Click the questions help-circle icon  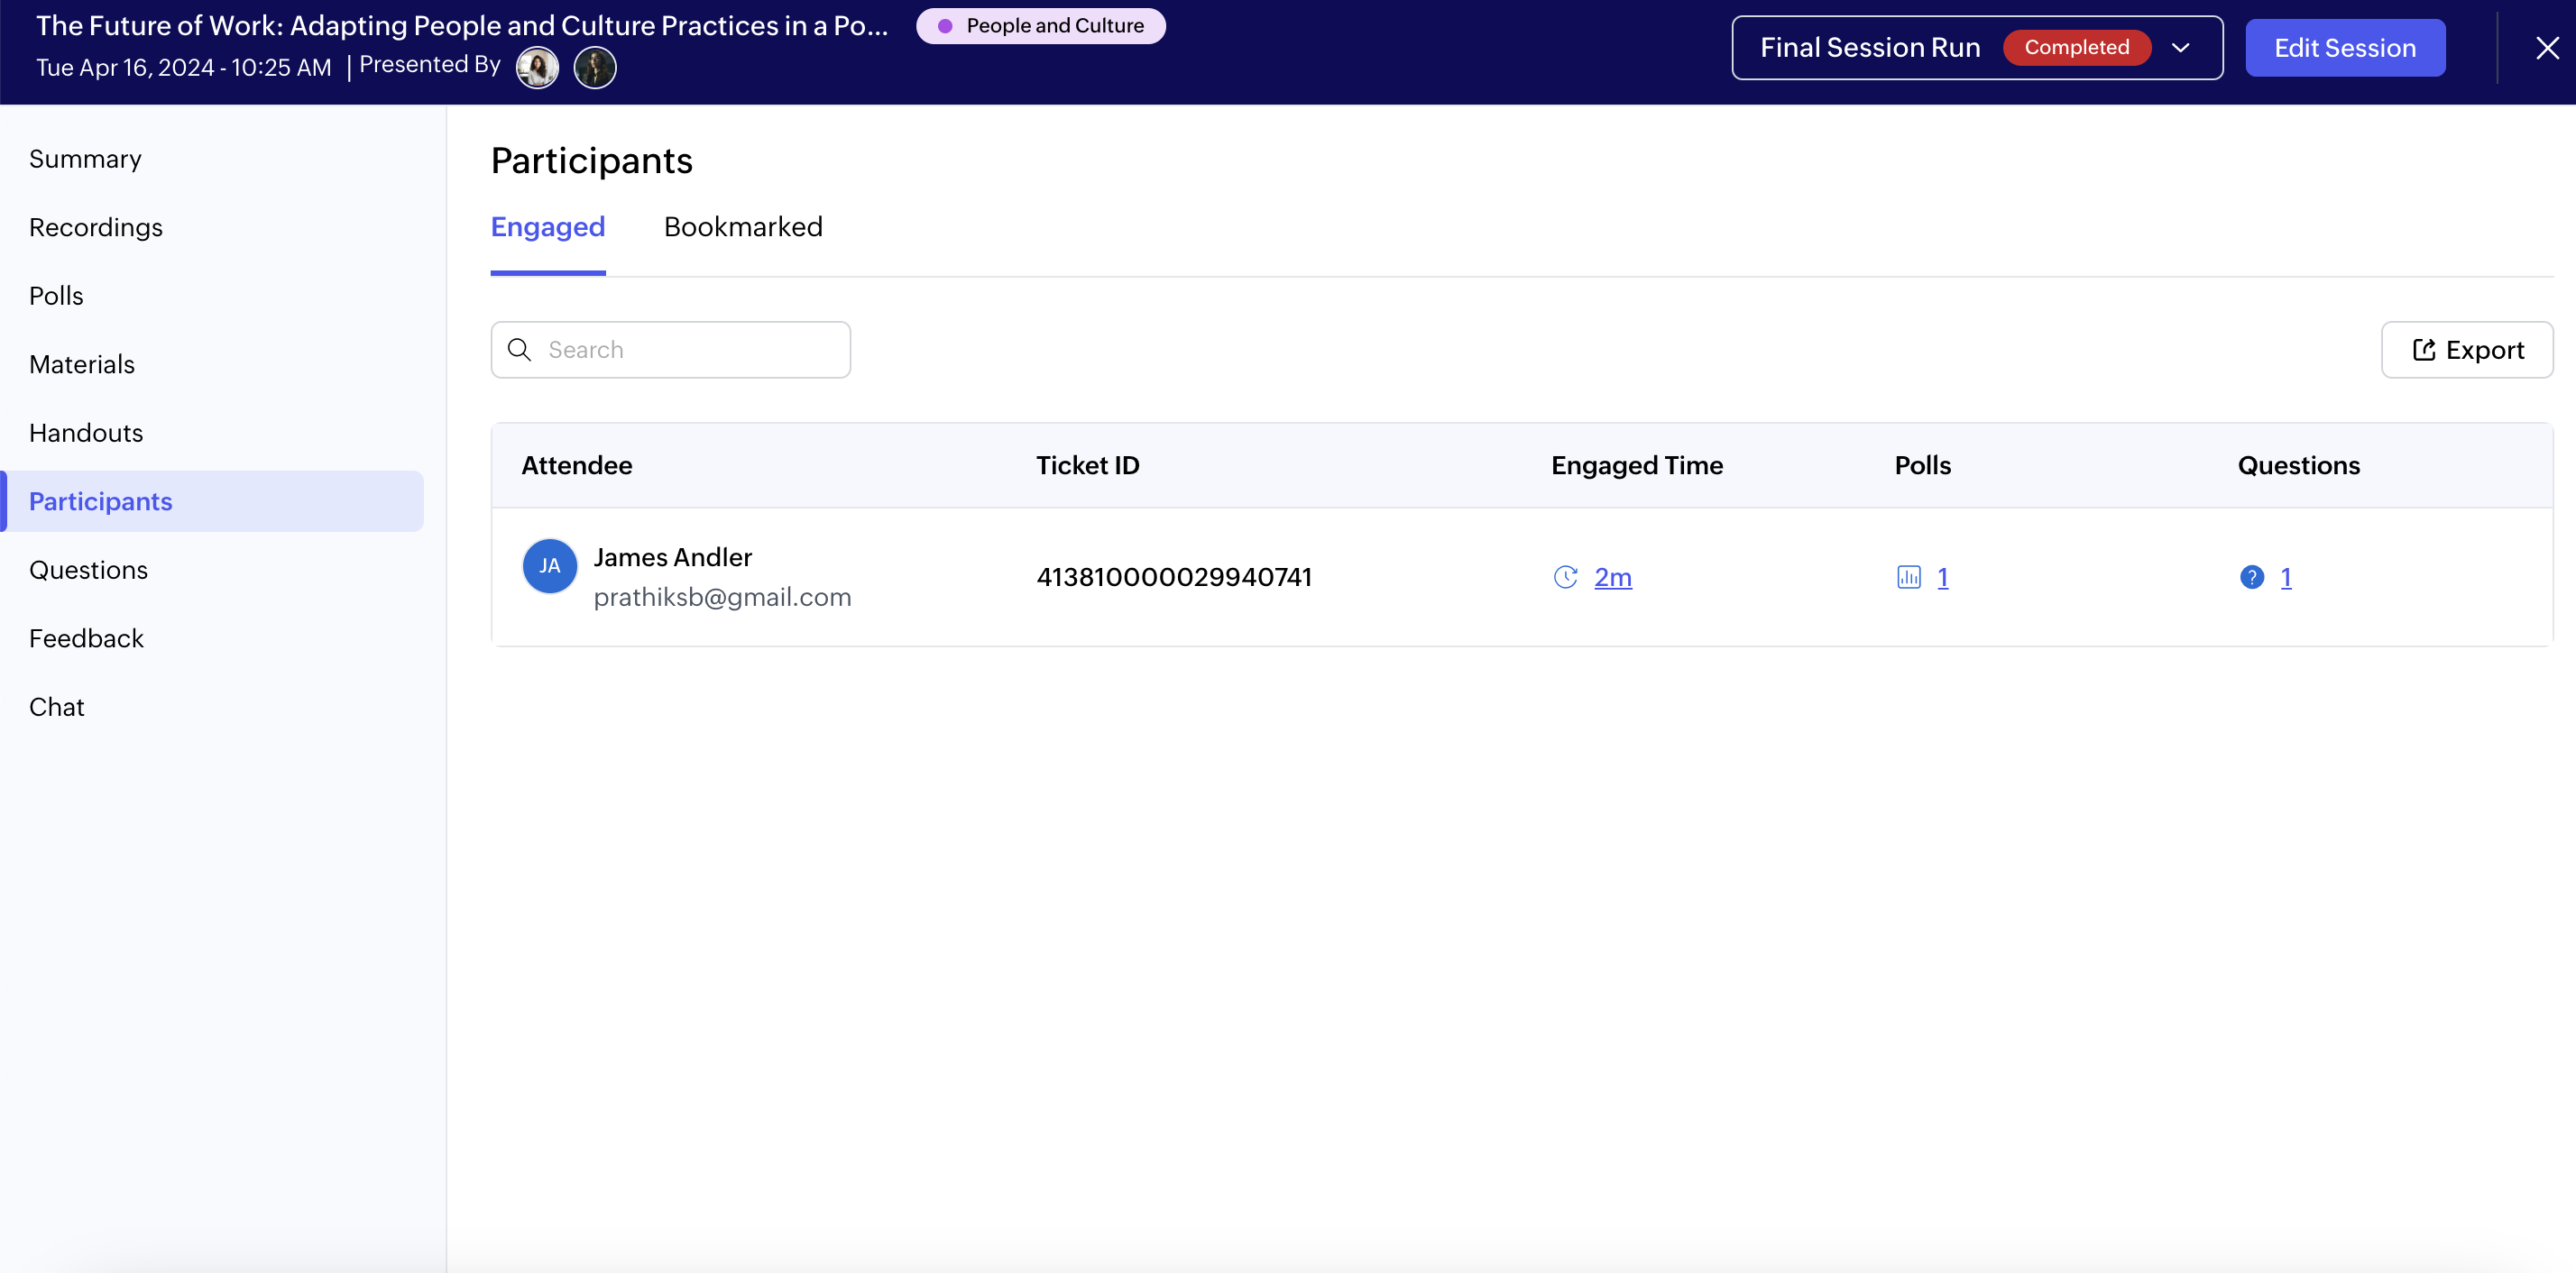pos(2251,577)
